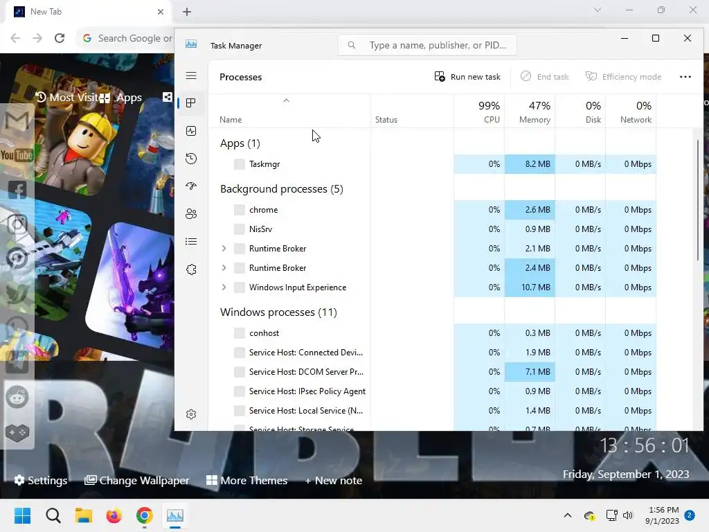The image size is (709, 532).
Task: Open Windows taskbar Search
Action: (53, 515)
